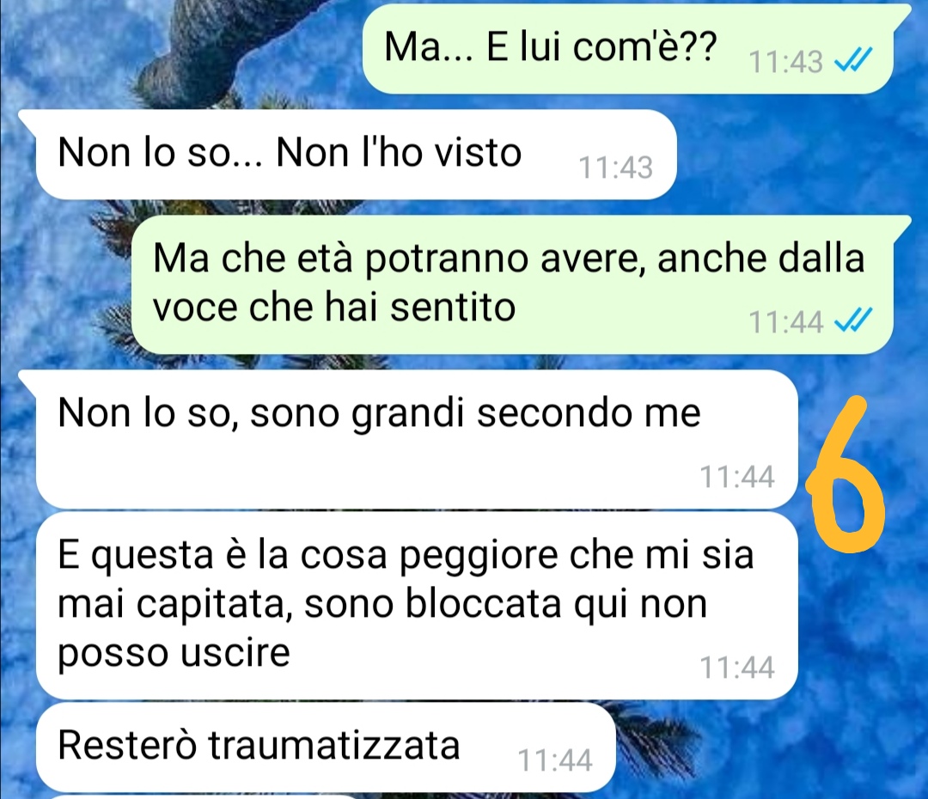Tap the bubble "Ma che età potranno avere"
Image resolution: width=928 pixels, height=799 pixels.
pyautogui.click(x=512, y=284)
